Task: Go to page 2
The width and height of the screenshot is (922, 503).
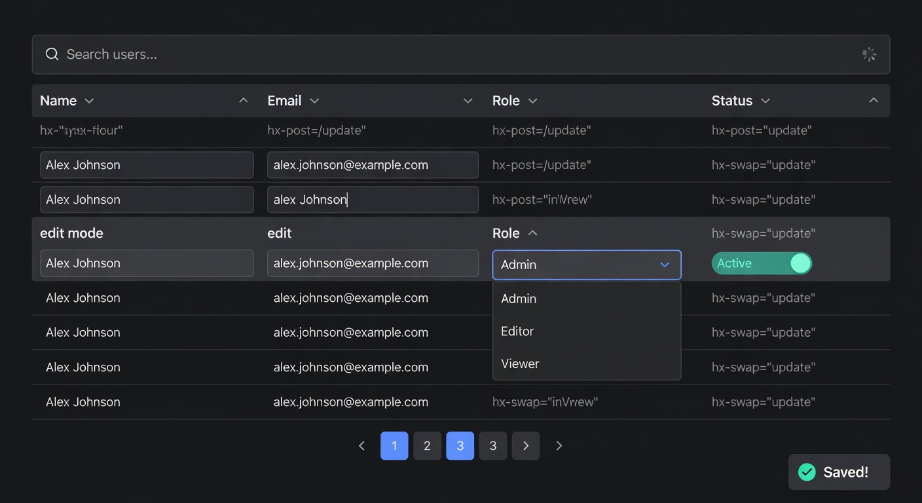Action: coord(427,446)
